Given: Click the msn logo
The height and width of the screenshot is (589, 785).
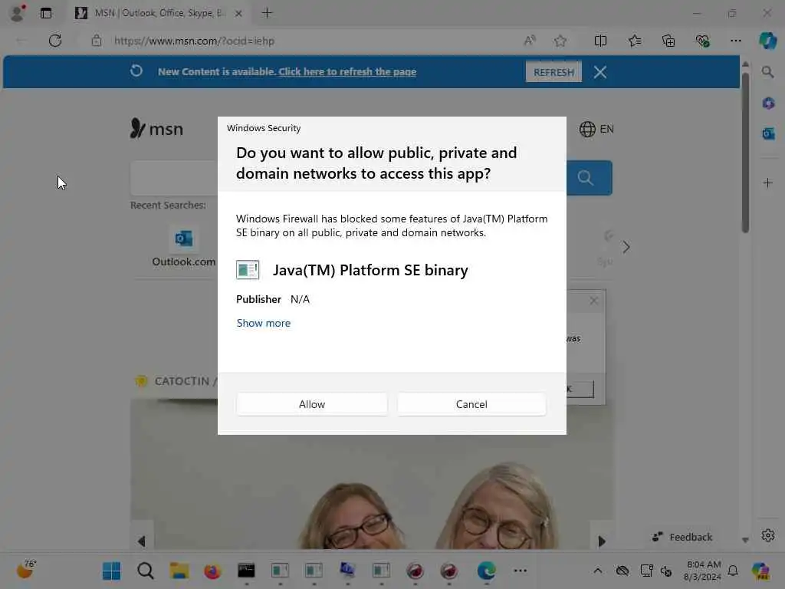Looking at the screenshot, I should [x=156, y=129].
